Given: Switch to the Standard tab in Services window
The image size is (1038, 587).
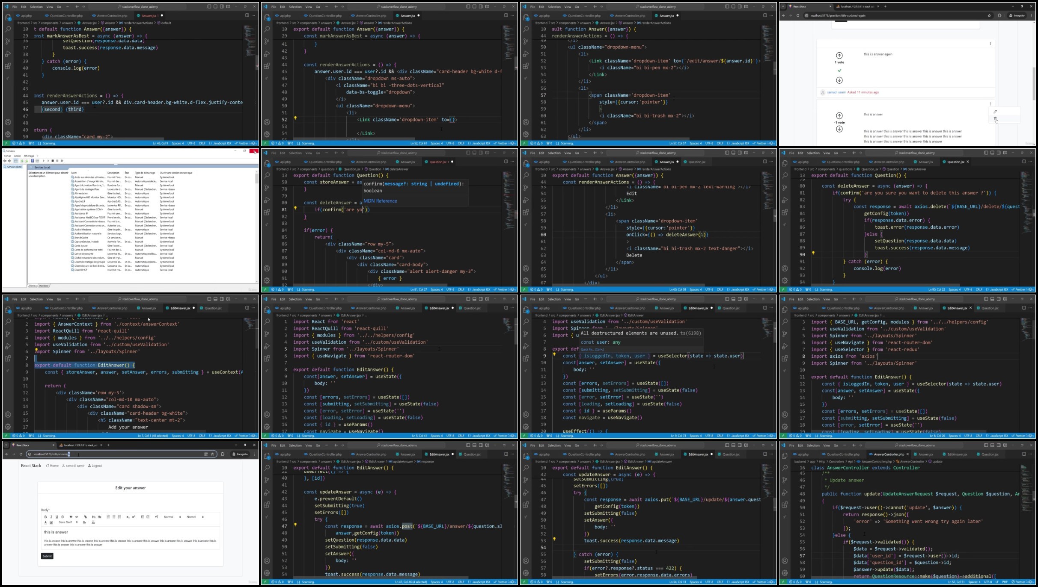Looking at the screenshot, I should 44,286.
